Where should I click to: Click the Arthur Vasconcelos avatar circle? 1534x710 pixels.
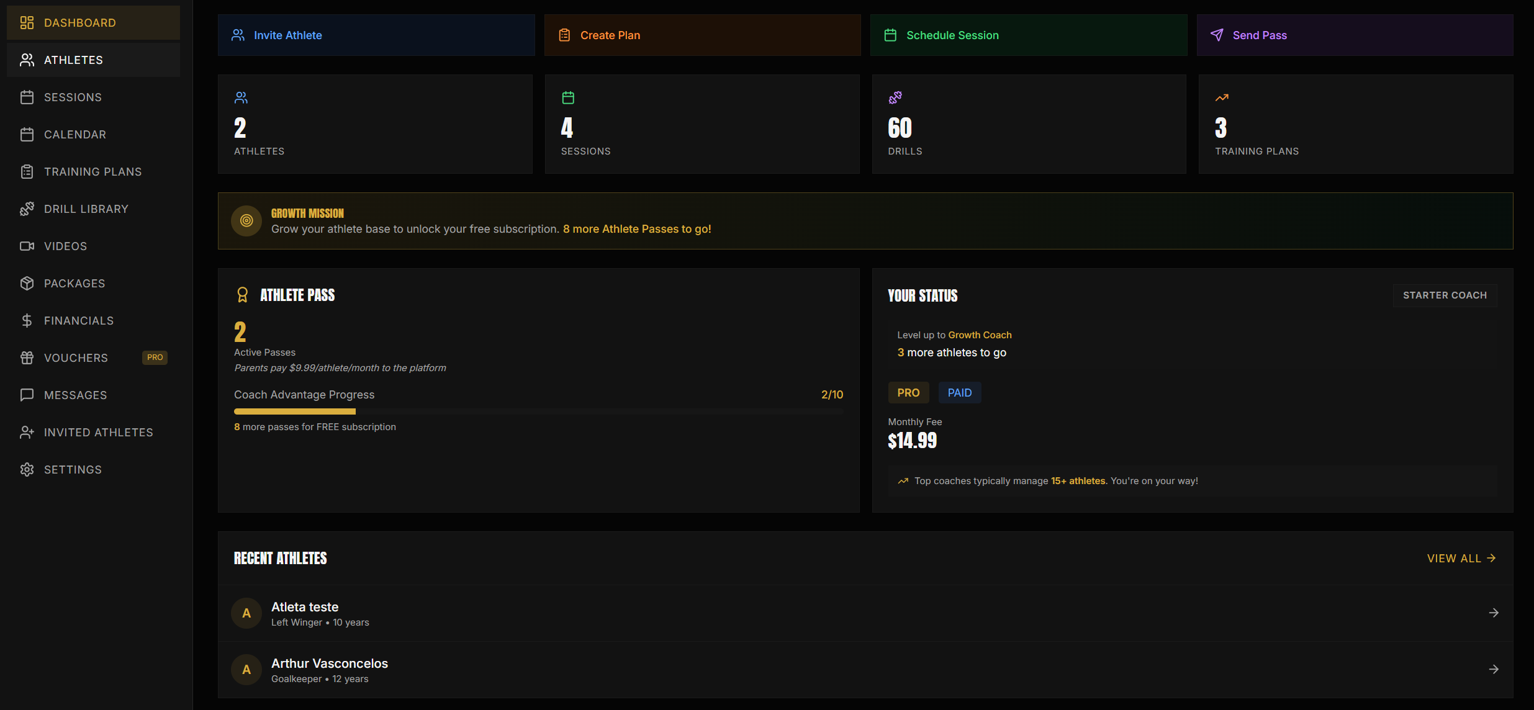[246, 670]
